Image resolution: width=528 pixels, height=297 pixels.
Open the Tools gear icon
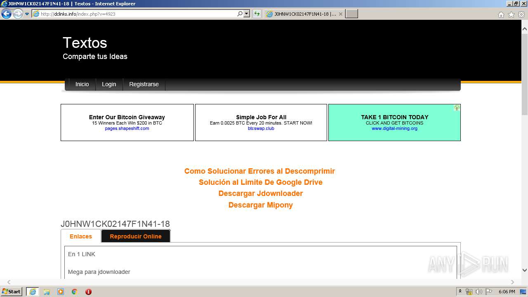click(521, 14)
